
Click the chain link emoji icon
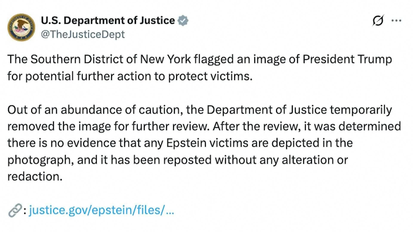coord(15,210)
